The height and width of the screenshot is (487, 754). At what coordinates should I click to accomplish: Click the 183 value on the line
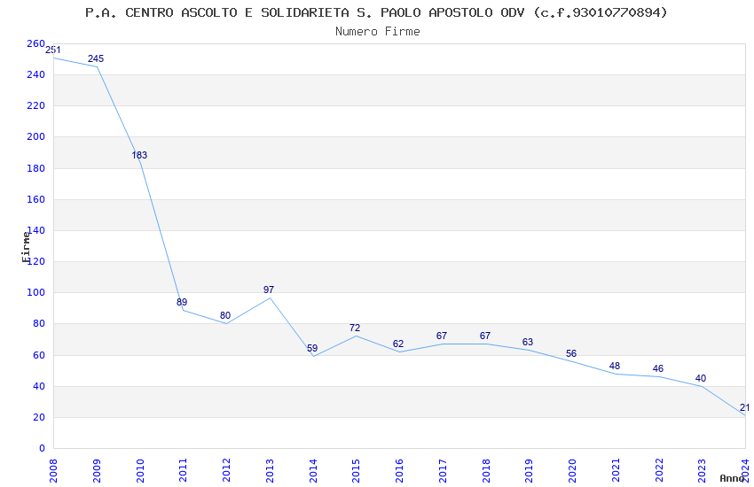(x=139, y=155)
